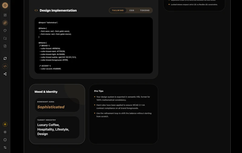Click the '--color-brand-foreground' code line
Image resolution: width=242 pixels, height=153 pixels.
tap(54, 60)
